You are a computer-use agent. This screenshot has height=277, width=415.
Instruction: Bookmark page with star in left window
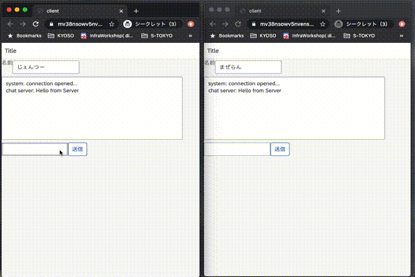tap(111, 24)
